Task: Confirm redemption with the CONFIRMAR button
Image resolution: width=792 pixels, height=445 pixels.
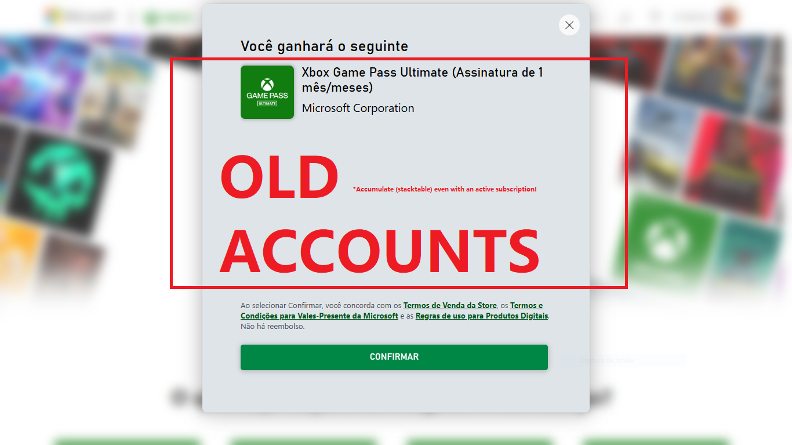Action: point(394,357)
